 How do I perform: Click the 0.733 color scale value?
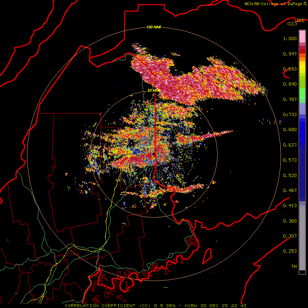(x=290, y=115)
